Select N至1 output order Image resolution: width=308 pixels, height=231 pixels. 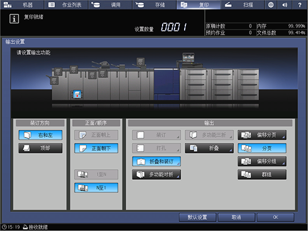click(97, 188)
